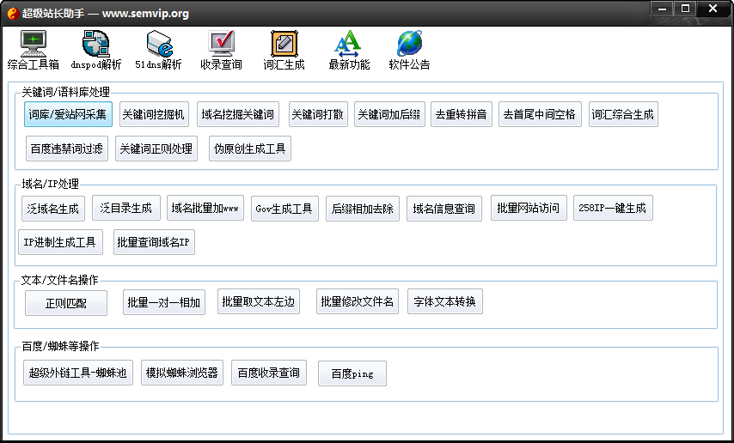Open the 关键词挖掘机 tool
The width and height of the screenshot is (734, 443).
click(153, 114)
